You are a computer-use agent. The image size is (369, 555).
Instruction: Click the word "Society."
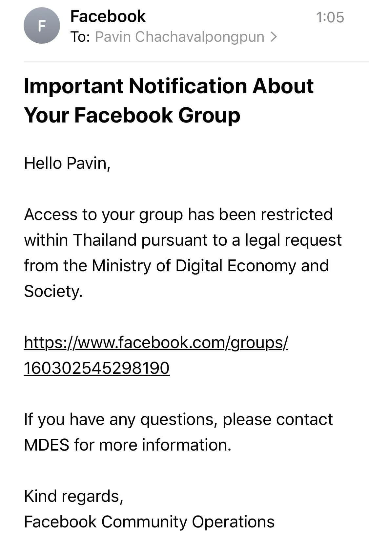53,291
